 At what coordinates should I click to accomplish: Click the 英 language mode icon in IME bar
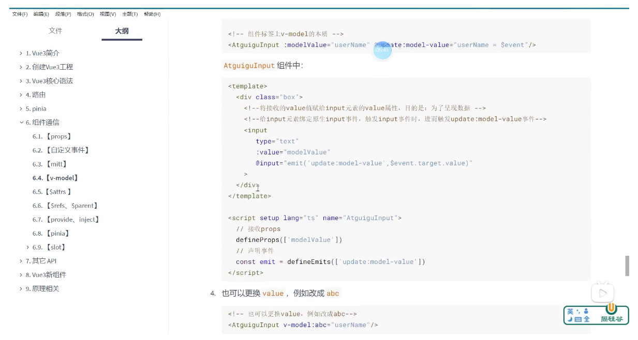[570, 312]
